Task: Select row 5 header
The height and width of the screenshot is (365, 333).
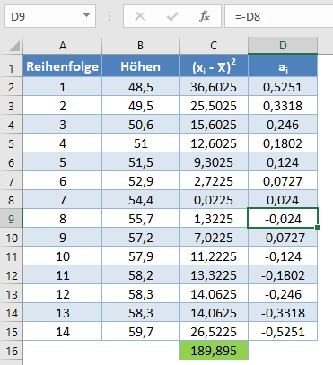Action: [11, 143]
